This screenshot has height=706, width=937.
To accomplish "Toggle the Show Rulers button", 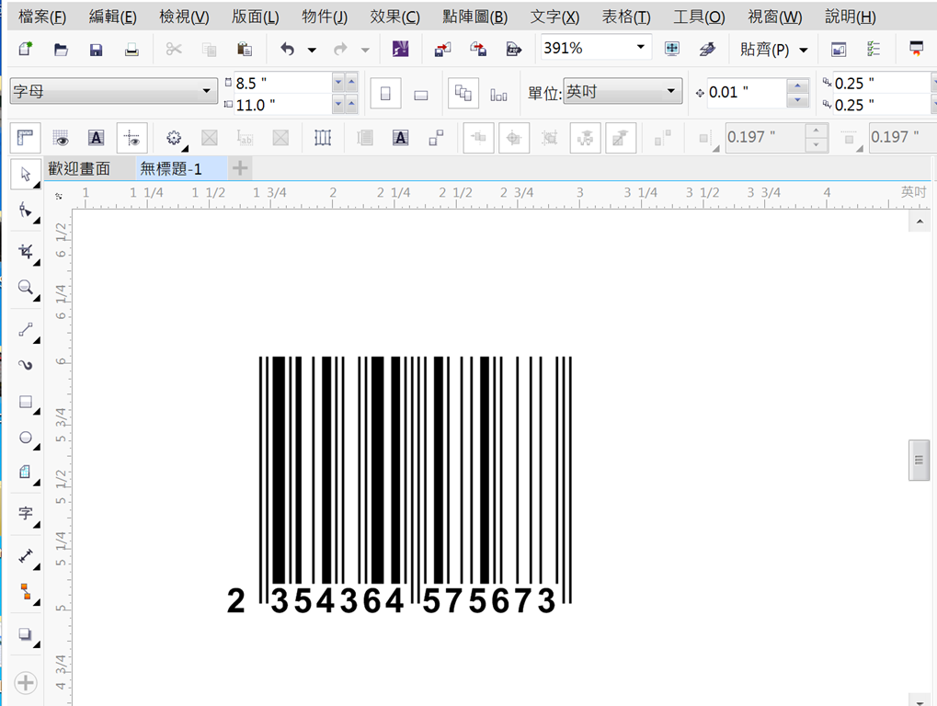I will point(25,138).
